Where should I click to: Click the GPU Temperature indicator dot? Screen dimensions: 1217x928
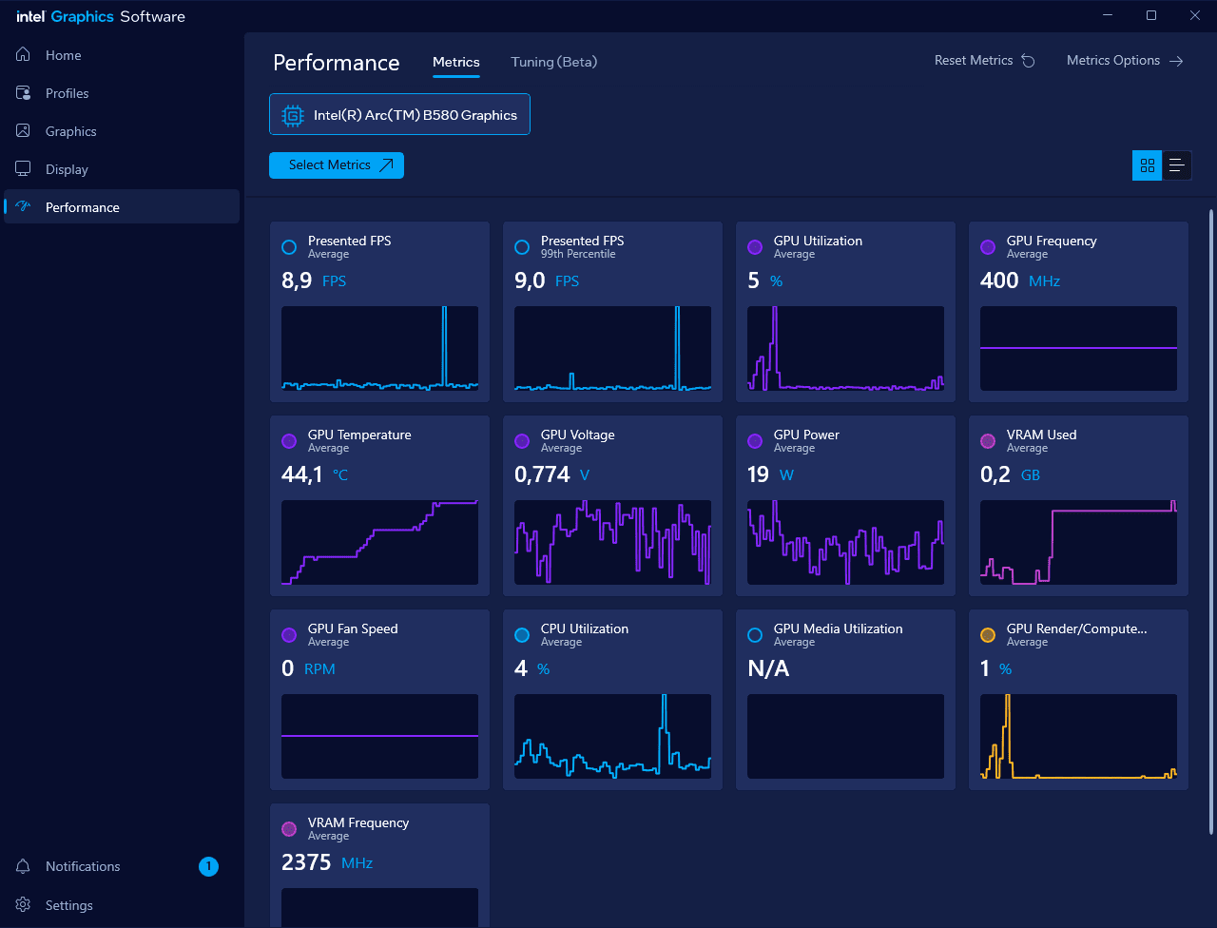(x=289, y=441)
